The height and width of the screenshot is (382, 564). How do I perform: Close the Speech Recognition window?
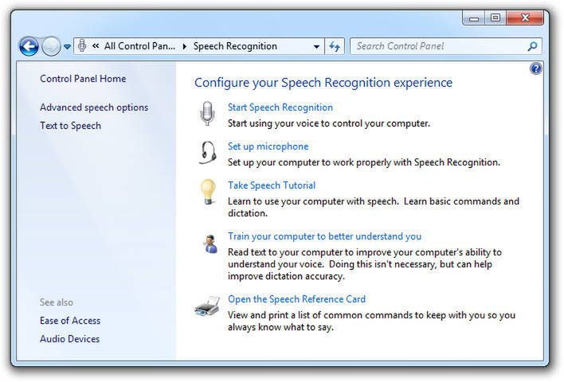(525, 18)
